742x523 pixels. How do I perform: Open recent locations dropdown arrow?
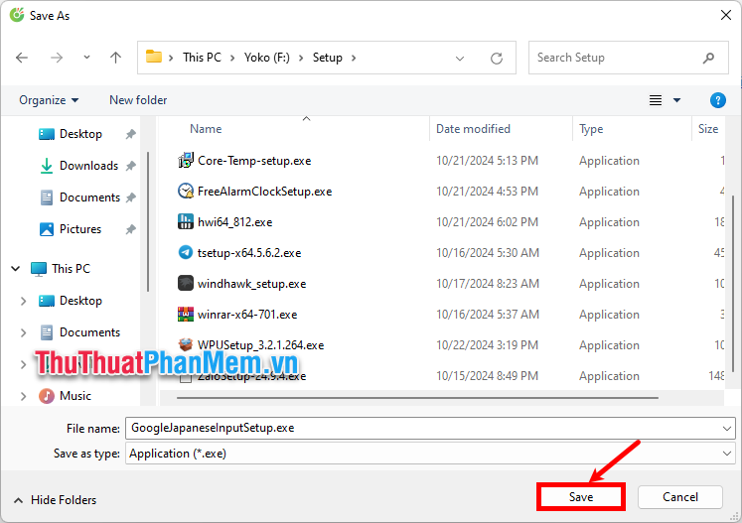click(x=86, y=58)
